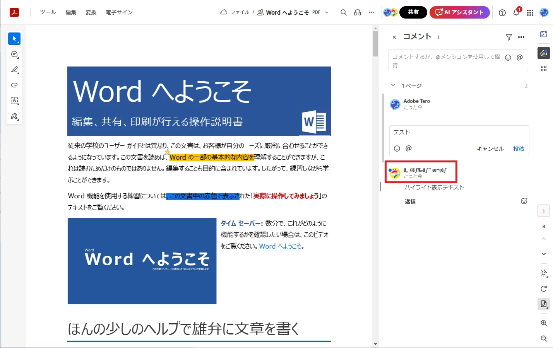Click the Word へようこそ hyperlink in the document
The height and width of the screenshot is (348, 553).
(x=280, y=246)
